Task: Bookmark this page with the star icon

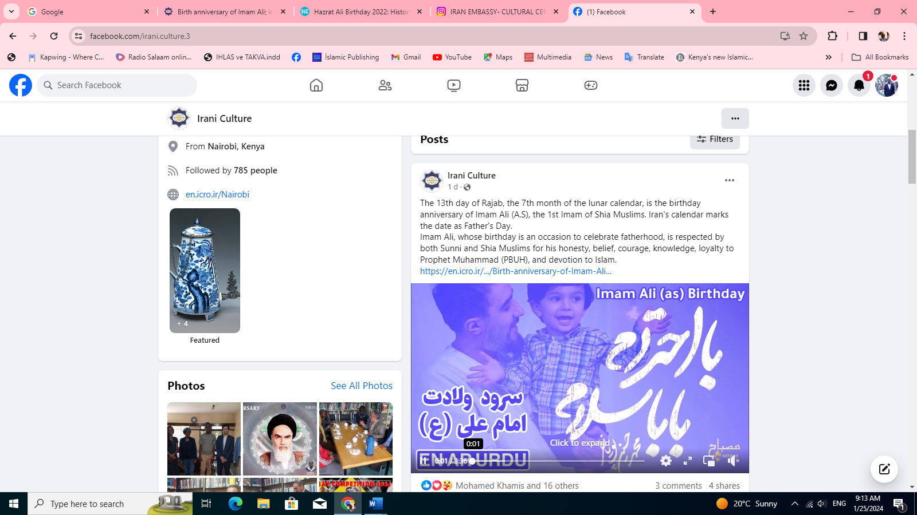Action: [804, 36]
